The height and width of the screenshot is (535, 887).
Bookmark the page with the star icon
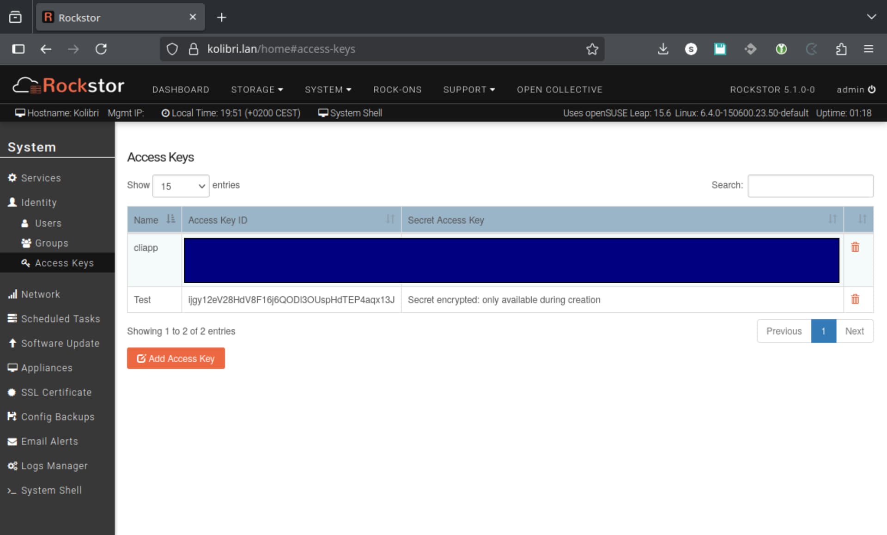592,49
